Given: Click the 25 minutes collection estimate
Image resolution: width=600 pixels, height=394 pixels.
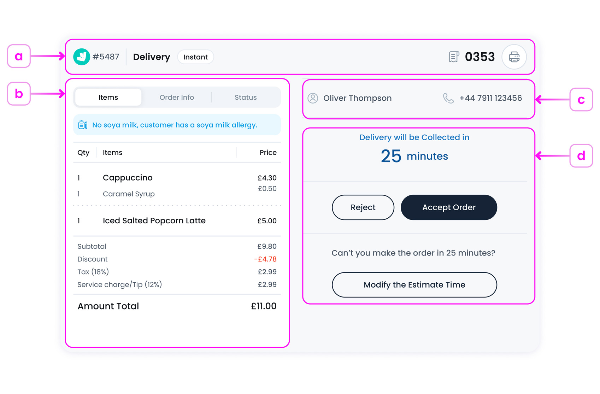Looking at the screenshot, I should 413,155.
